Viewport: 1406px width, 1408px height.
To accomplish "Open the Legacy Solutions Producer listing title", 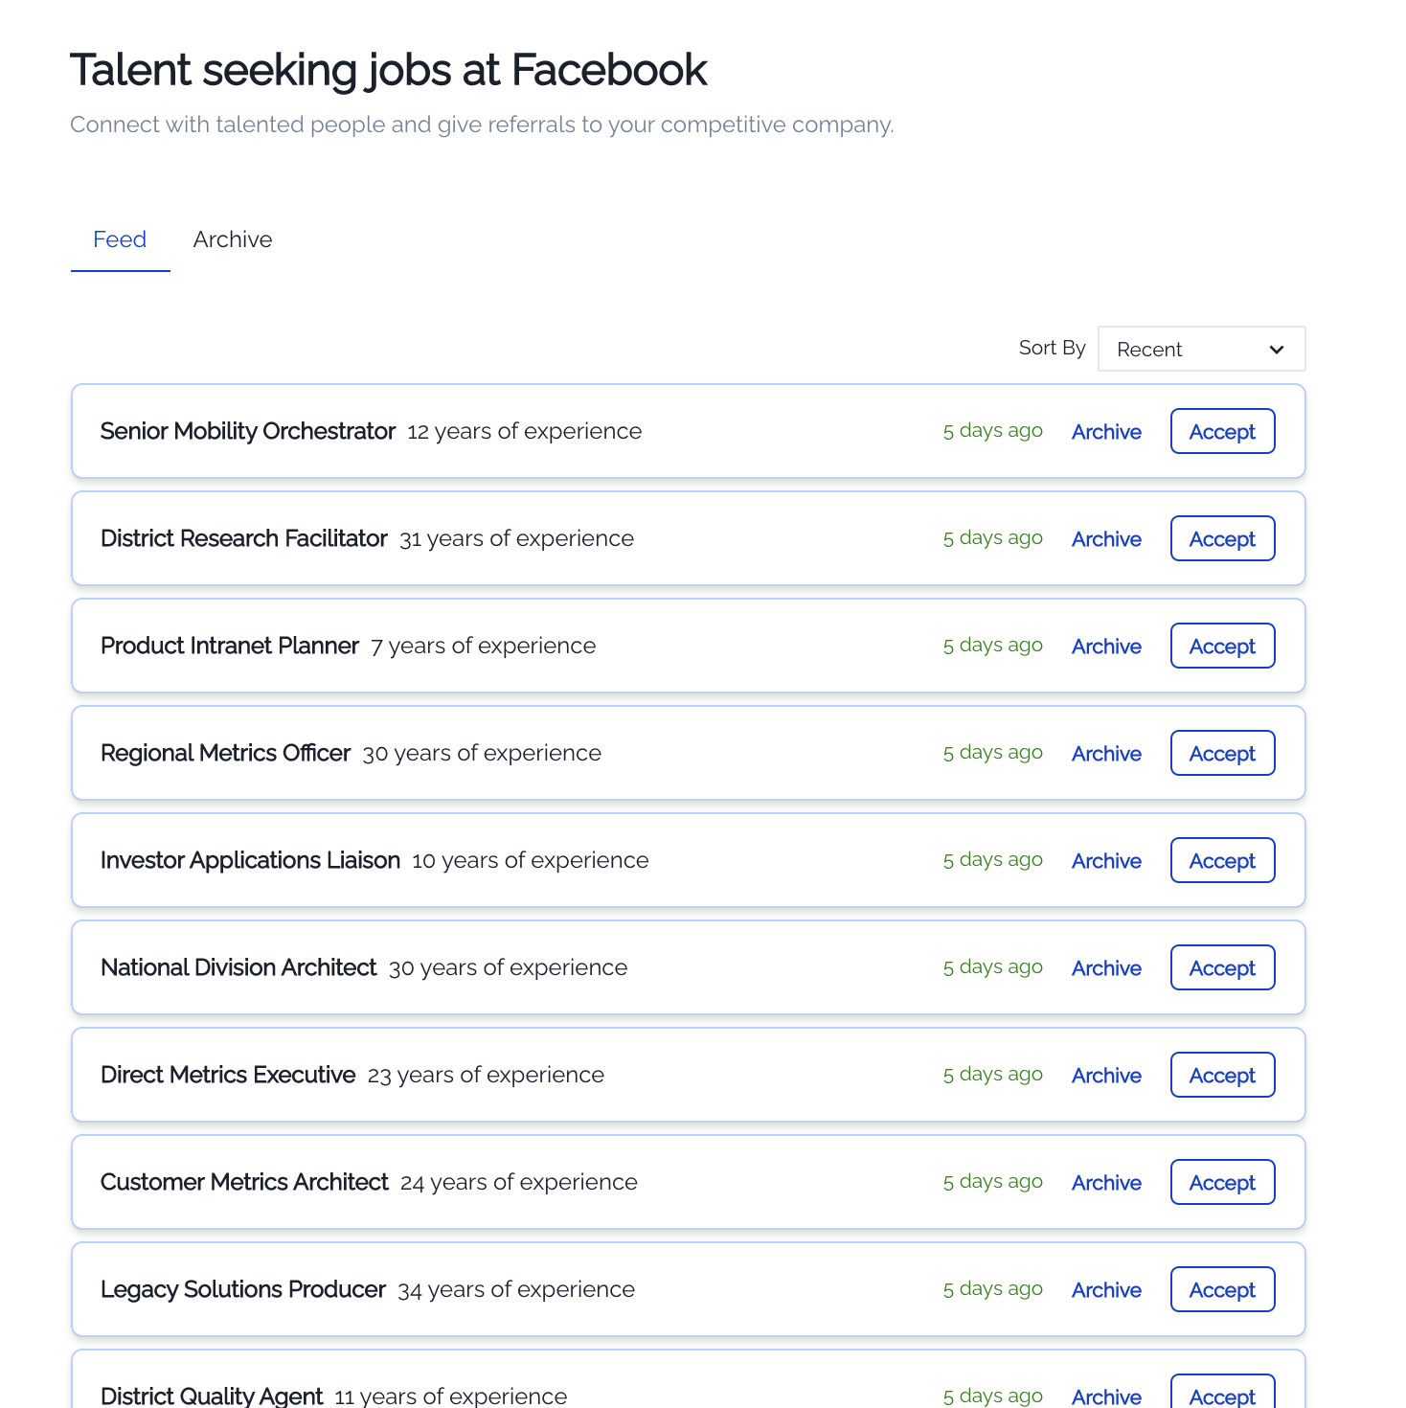I will (243, 1289).
